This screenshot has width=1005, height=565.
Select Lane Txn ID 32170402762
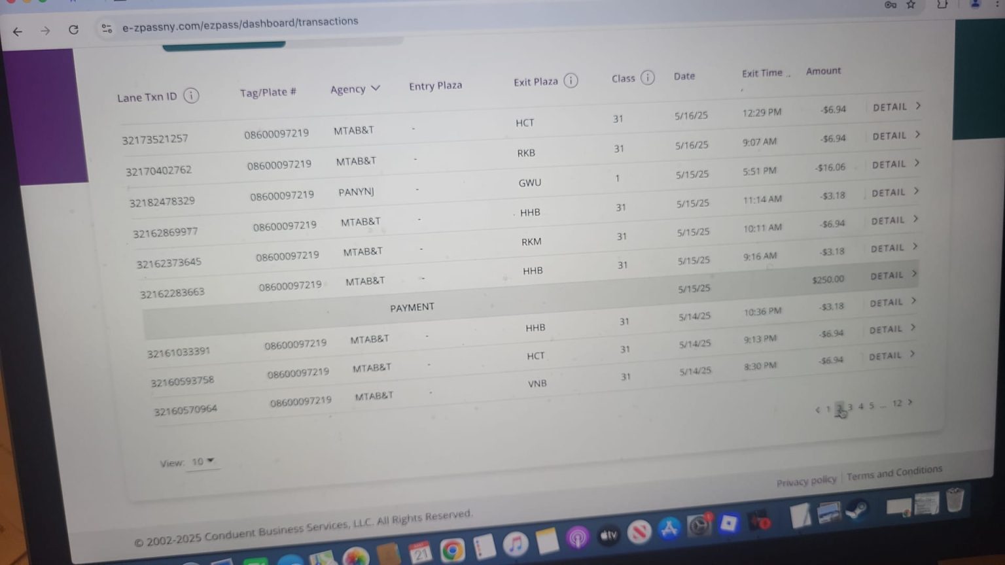159,171
